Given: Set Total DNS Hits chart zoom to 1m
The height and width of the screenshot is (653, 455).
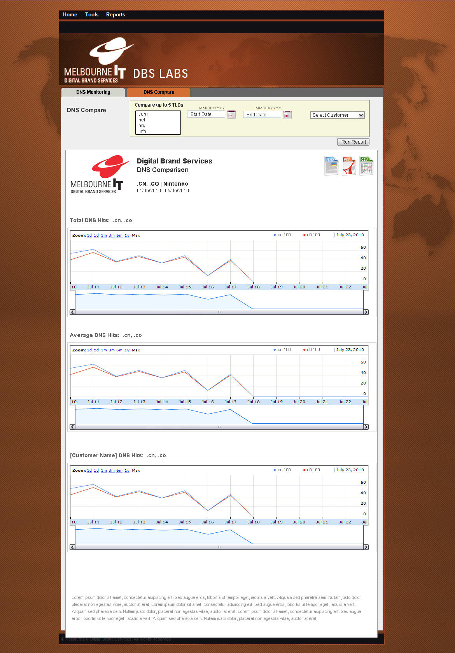Looking at the screenshot, I should (104, 235).
